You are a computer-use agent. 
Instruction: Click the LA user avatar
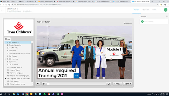coord(166,10)
